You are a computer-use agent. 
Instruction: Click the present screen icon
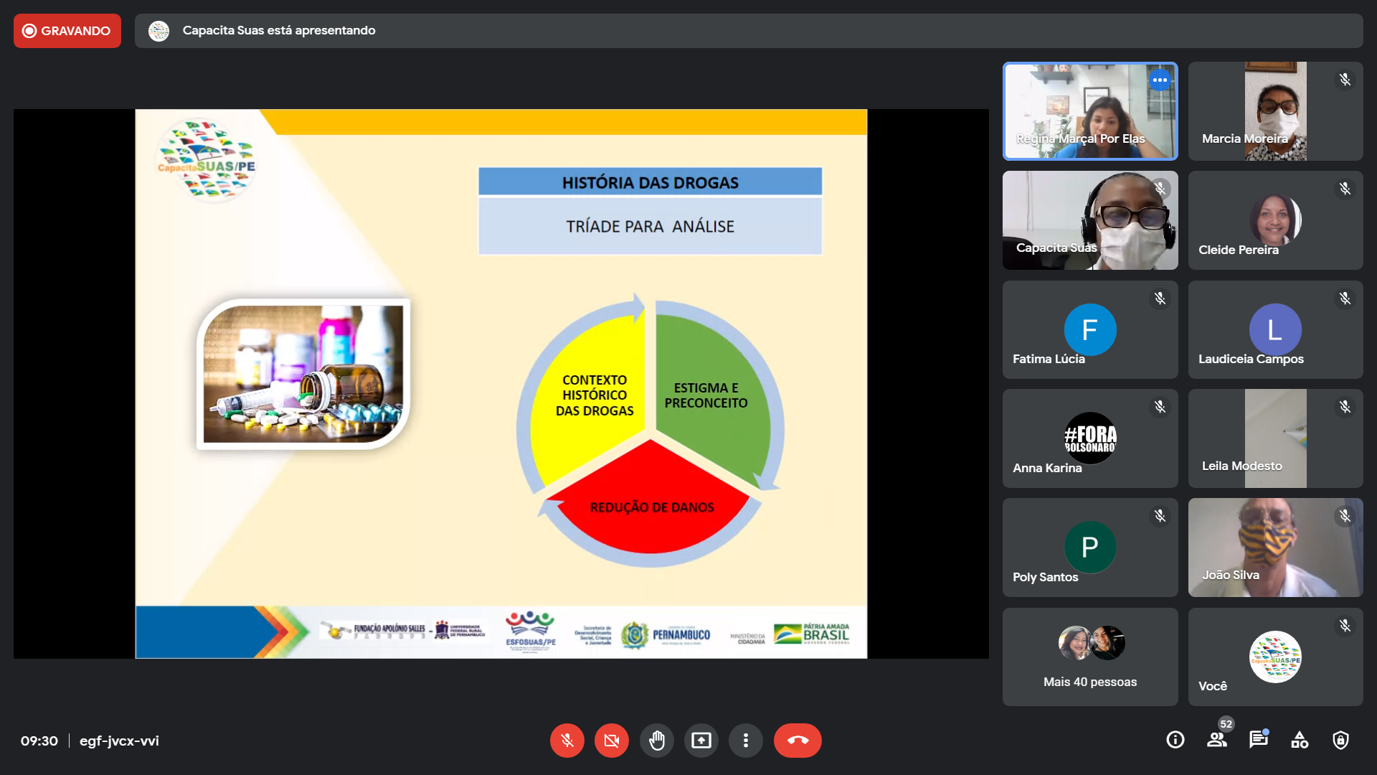(x=701, y=741)
